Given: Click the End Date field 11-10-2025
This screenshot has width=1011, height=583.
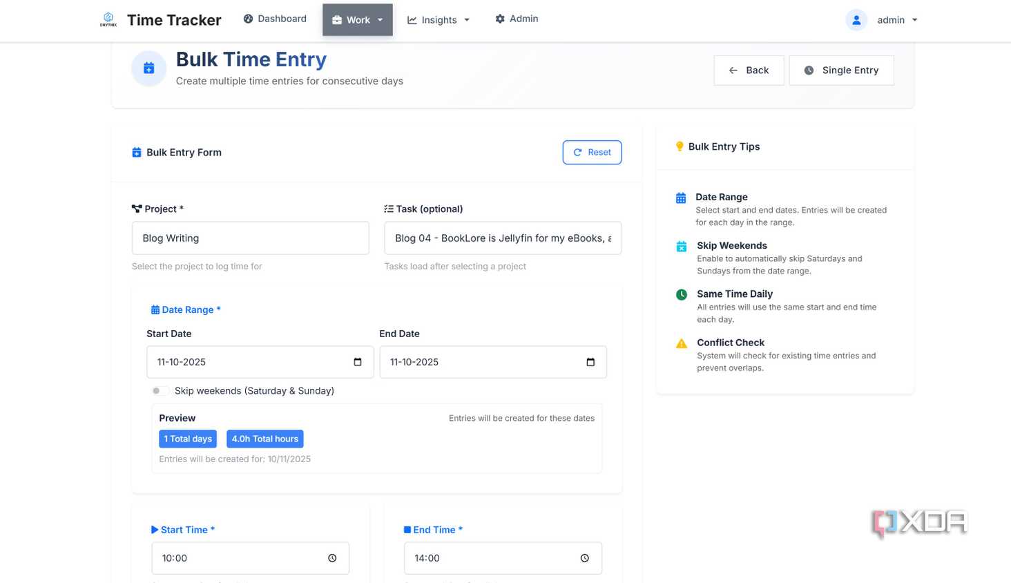Looking at the screenshot, I should pos(493,362).
